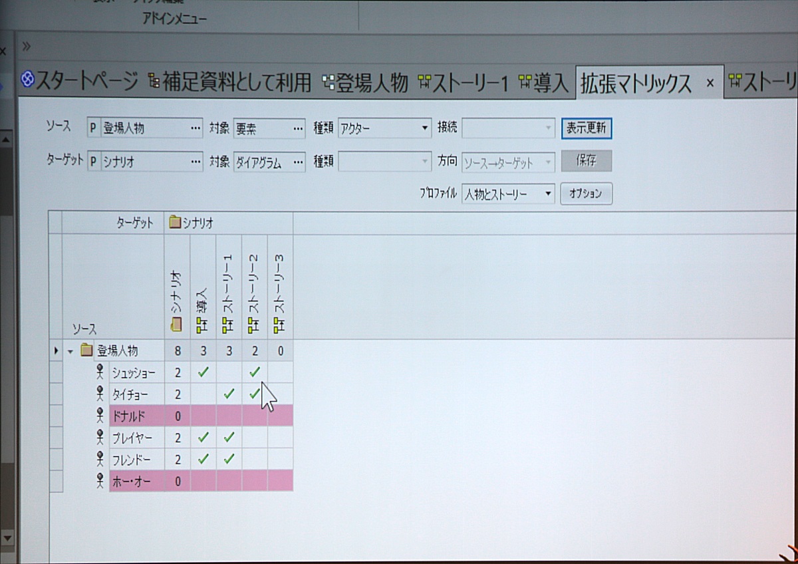Switch to the スタートページ tab
This screenshot has width=798, height=564.
79,82
